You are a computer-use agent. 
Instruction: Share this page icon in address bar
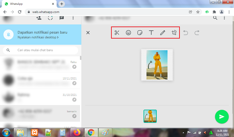click(x=190, y=12)
